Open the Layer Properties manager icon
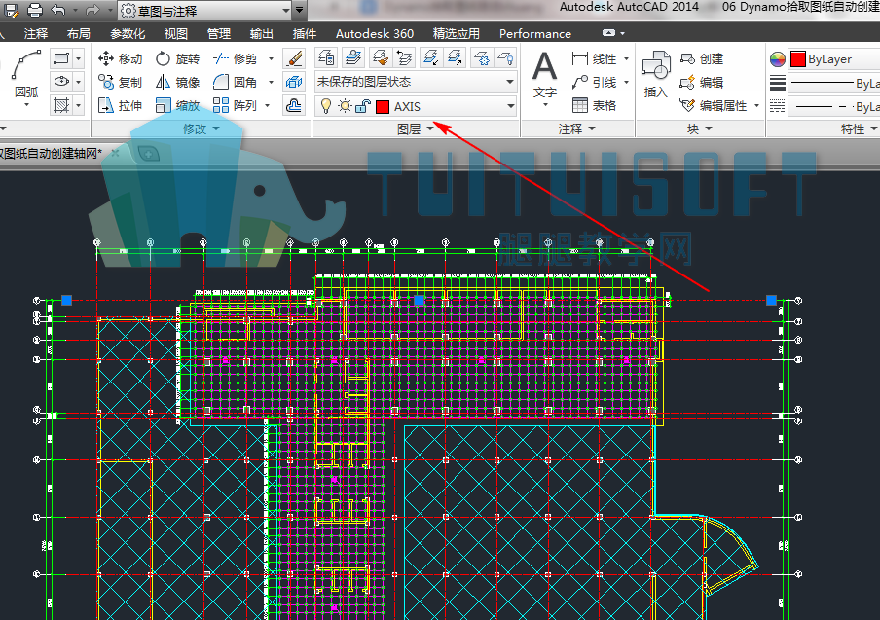This screenshot has width=880, height=620. [326, 57]
